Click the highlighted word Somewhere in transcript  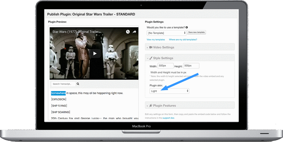click(x=58, y=93)
